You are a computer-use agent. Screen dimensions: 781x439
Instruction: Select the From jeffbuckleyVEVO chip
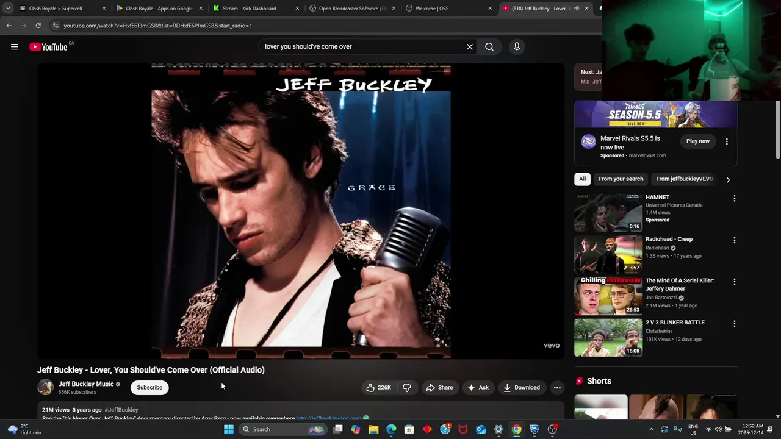(684, 179)
